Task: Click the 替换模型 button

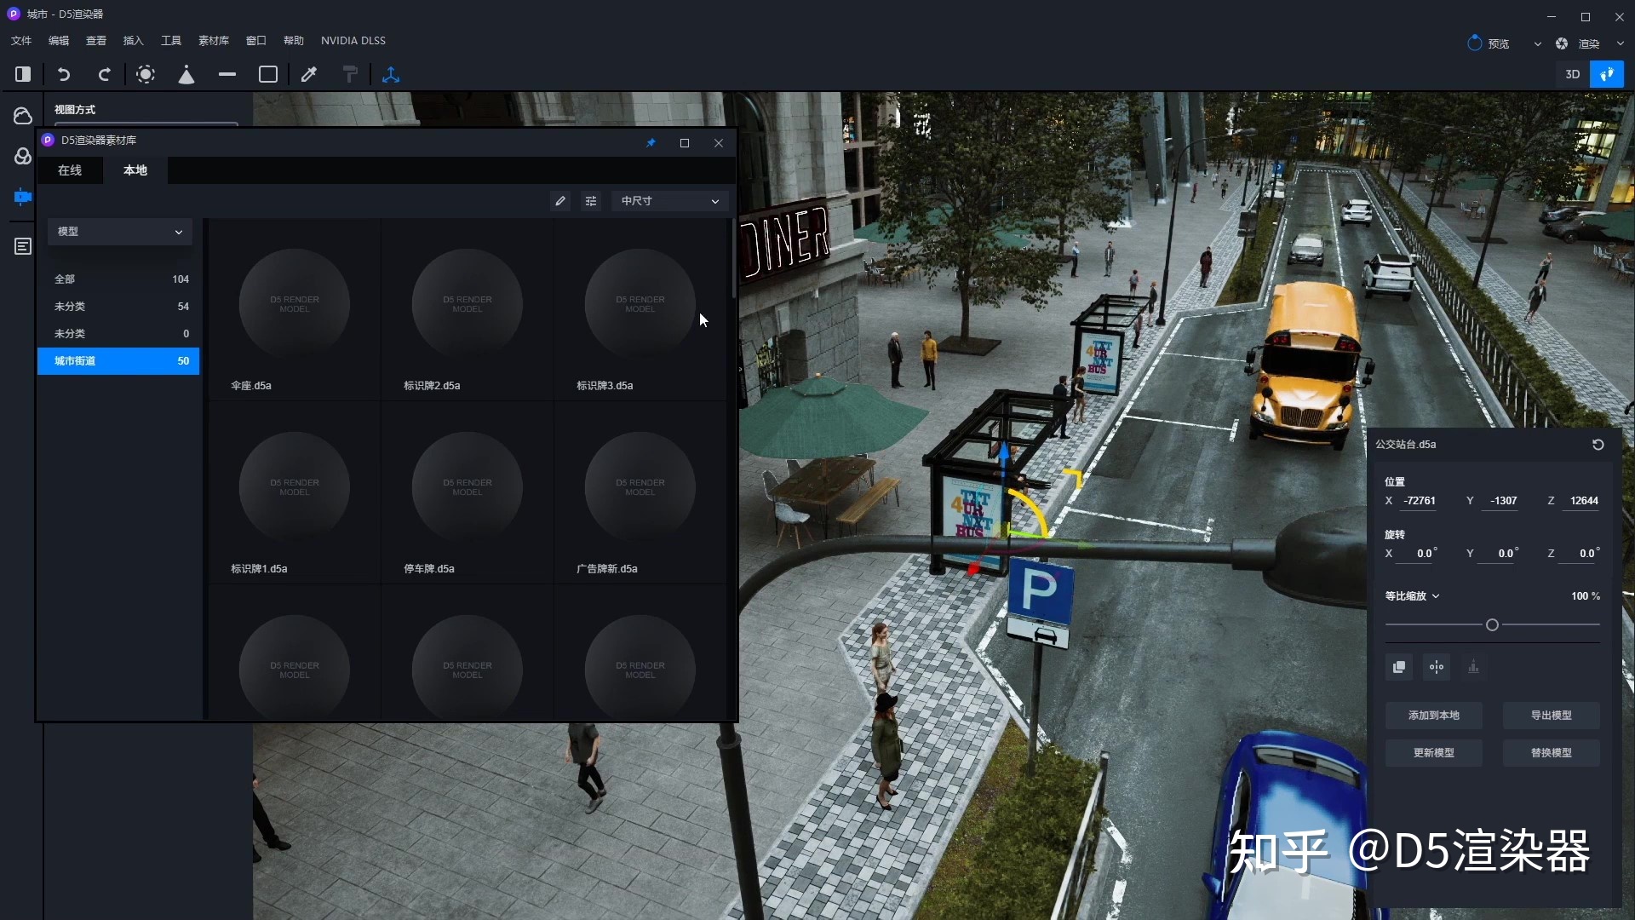Action: pyautogui.click(x=1551, y=753)
